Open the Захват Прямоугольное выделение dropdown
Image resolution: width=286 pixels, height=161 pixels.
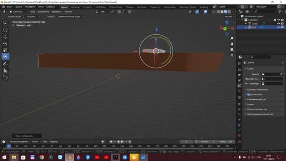pos(71,17)
